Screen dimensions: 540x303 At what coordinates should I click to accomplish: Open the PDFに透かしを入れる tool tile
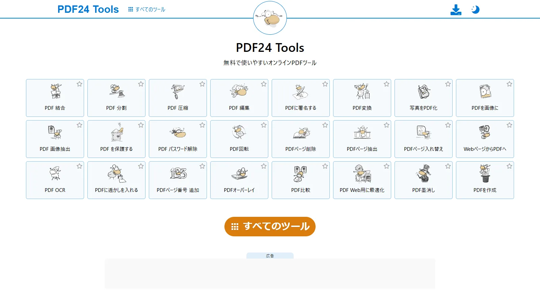coord(116,180)
